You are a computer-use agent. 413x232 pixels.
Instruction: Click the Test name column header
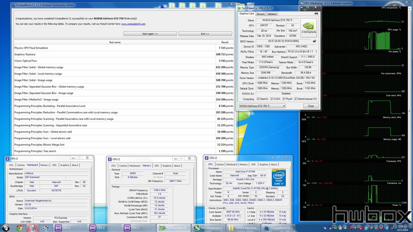coord(115,42)
